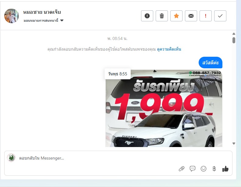Open the ดูความคิดเห็น link
The image size is (241, 187).
click(169, 49)
